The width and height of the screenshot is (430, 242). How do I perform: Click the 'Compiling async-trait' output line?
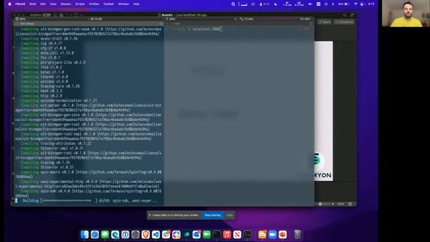pos(49,38)
